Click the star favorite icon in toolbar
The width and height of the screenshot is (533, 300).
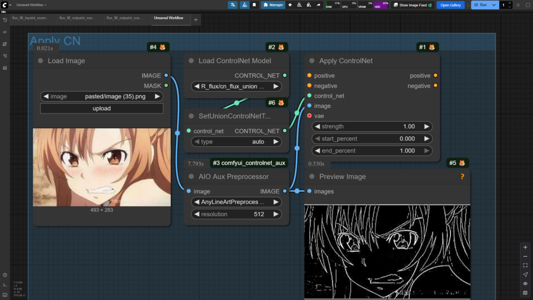pyautogui.click(x=290, y=5)
